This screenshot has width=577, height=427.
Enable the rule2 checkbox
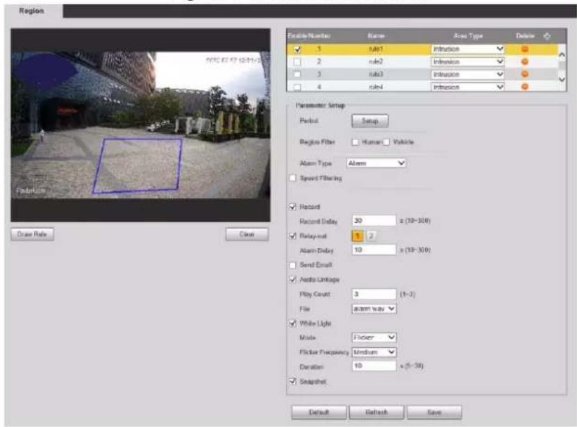pyautogui.click(x=297, y=62)
